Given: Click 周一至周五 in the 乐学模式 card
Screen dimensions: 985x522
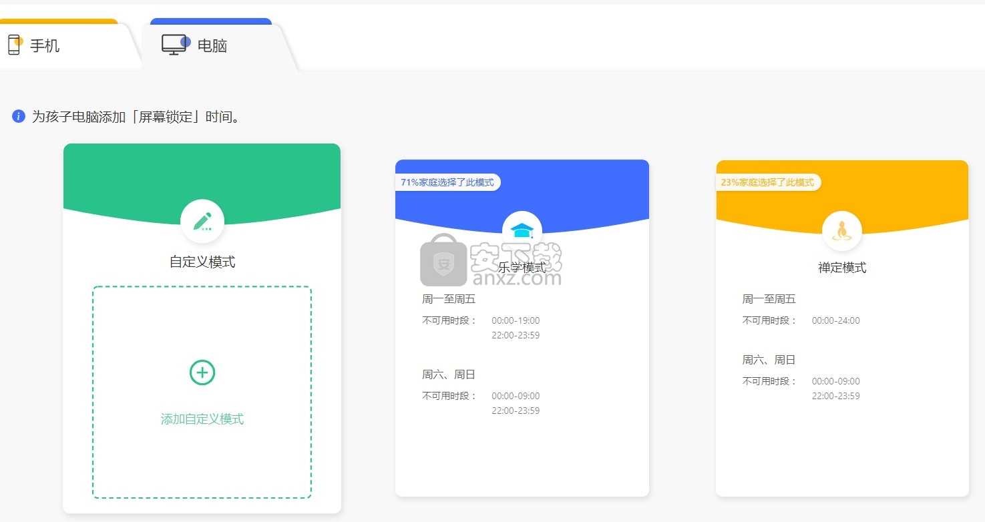Looking at the screenshot, I should click(449, 299).
